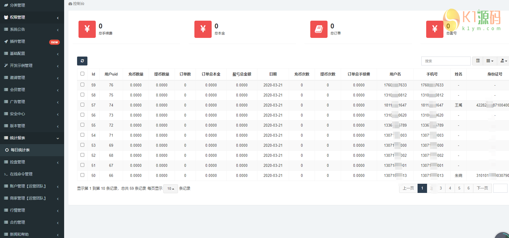509x238 pixels.
Task: Check the row with Id 59
Action: pyautogui.click(x=83, y=85)
